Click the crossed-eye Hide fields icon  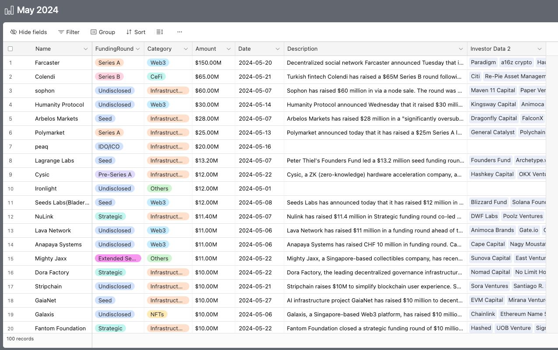(13, 32)
